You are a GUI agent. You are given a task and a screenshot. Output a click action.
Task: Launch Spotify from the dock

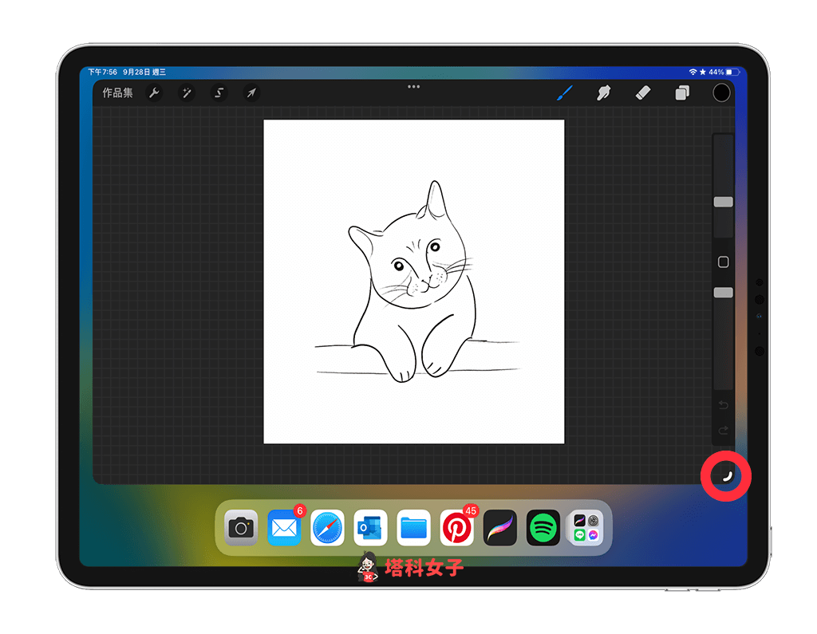(543, 528)
